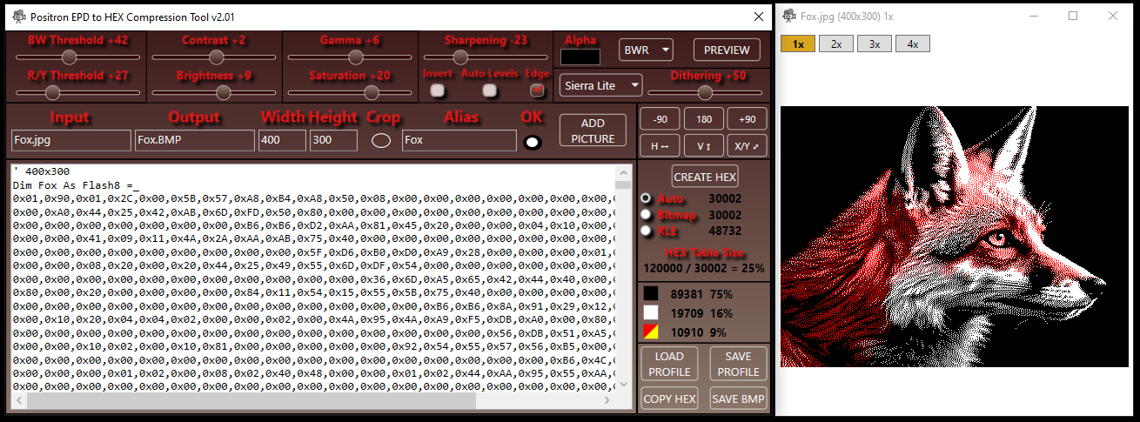Click the OK status indicator oval
Screen dimensions: 1140x422
click(x=533, y=142)
